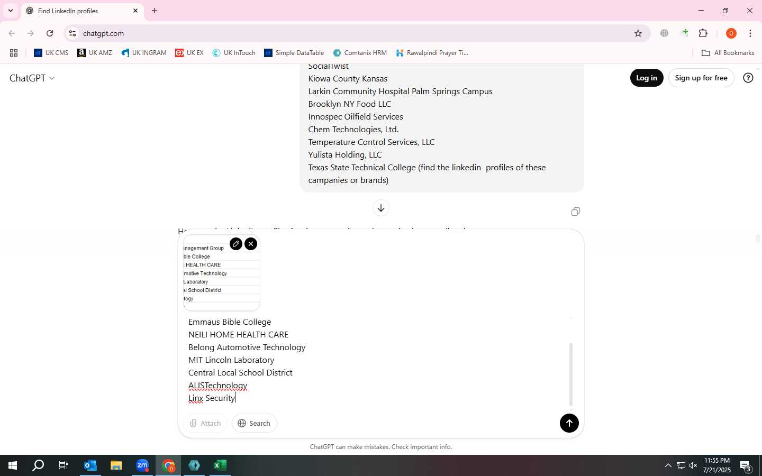Click 'Emmaus Bible College' line
762x476 pixels.
click(230, 322)
